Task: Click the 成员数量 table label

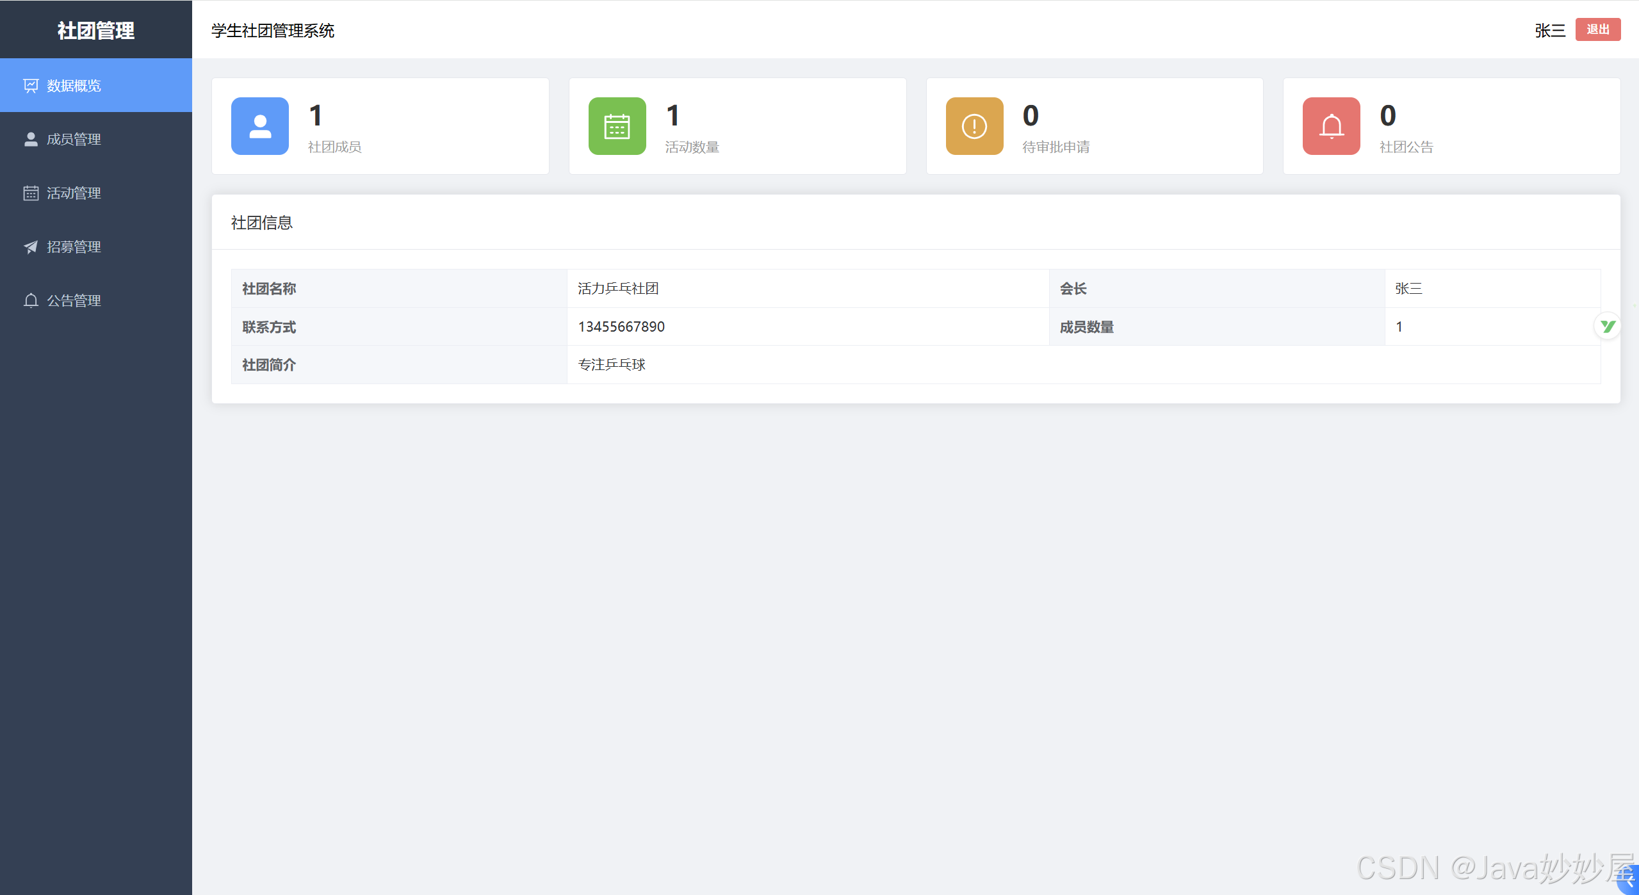Action: click(1087, 327)
